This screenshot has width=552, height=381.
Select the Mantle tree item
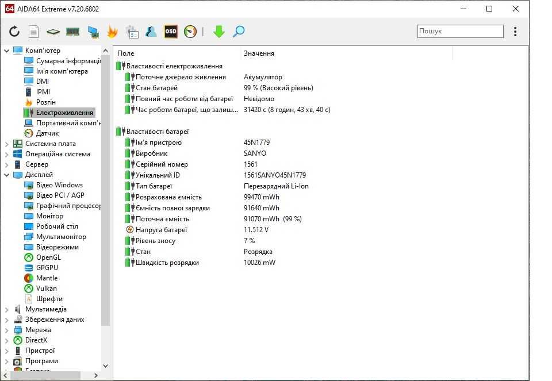tap(41, 278)
